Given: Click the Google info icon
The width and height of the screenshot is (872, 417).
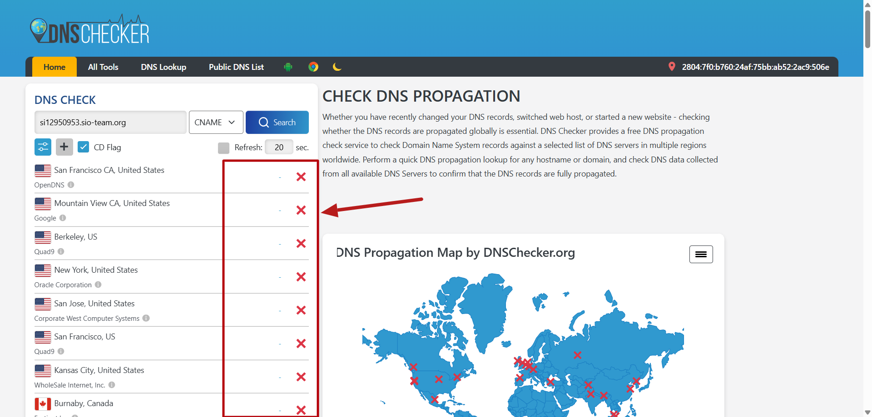Looking at the screenshot, I should 63,218.
